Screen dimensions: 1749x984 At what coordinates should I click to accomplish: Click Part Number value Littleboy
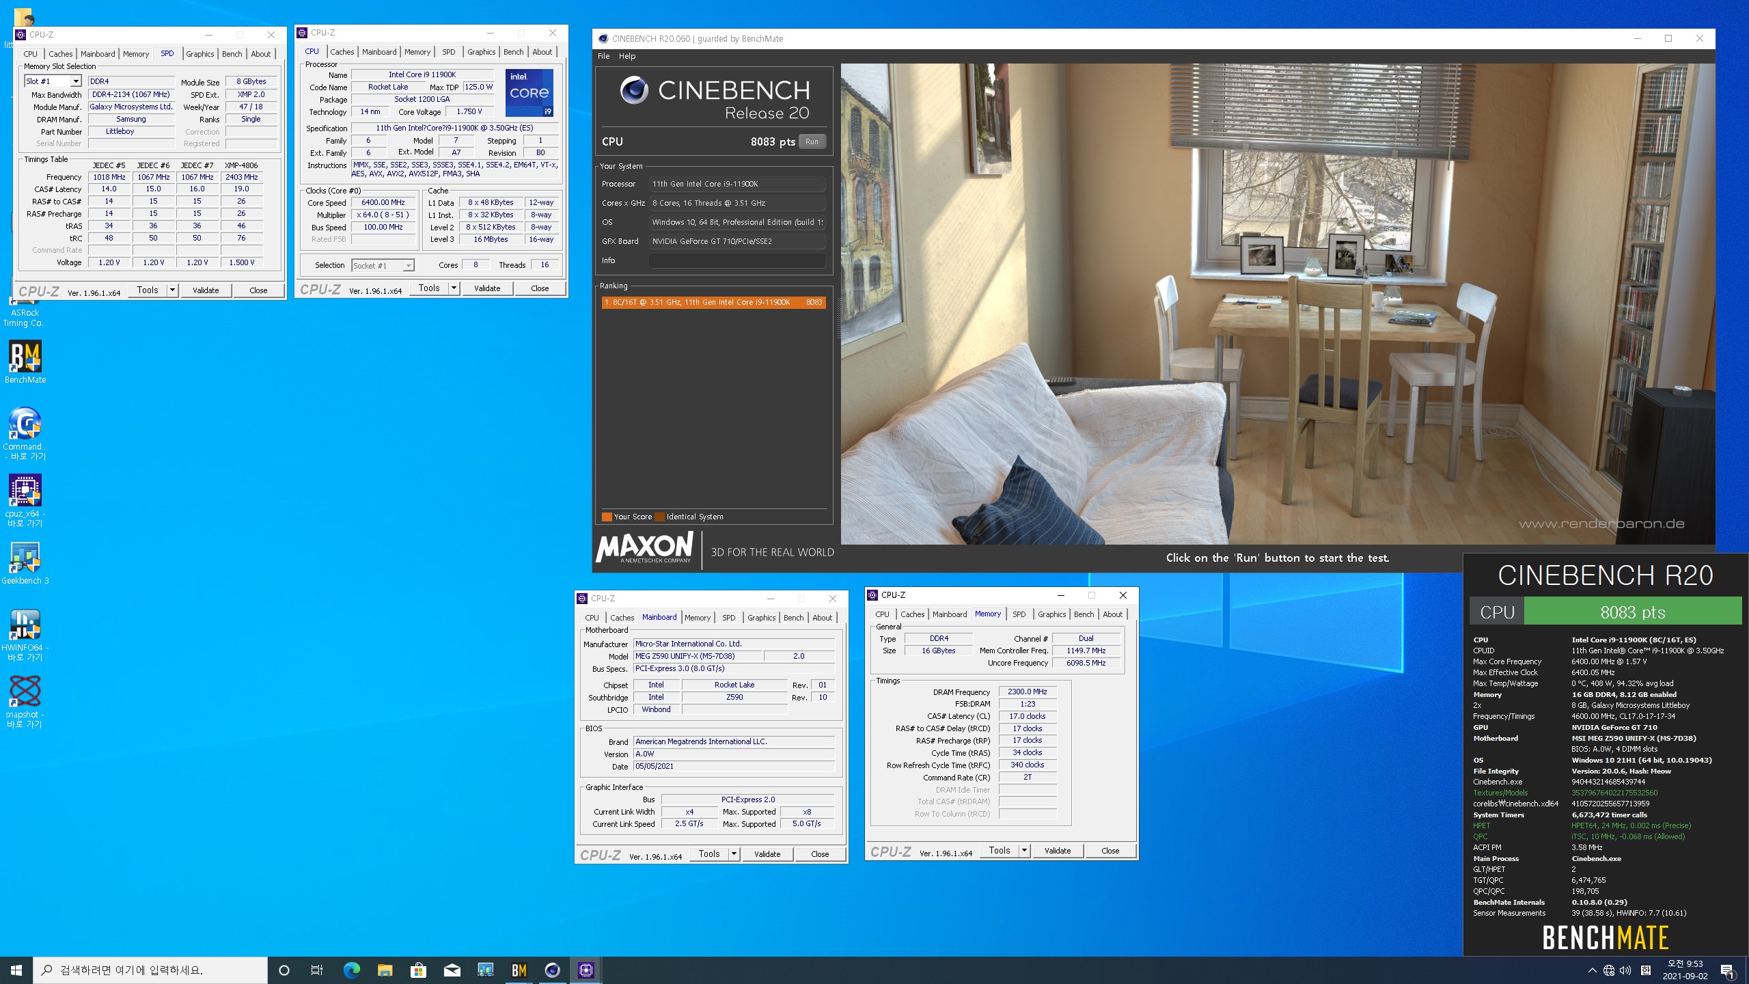131,131
